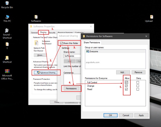Switch to the Sharing tab
This screenshot has height=127, width=161.
43,32
